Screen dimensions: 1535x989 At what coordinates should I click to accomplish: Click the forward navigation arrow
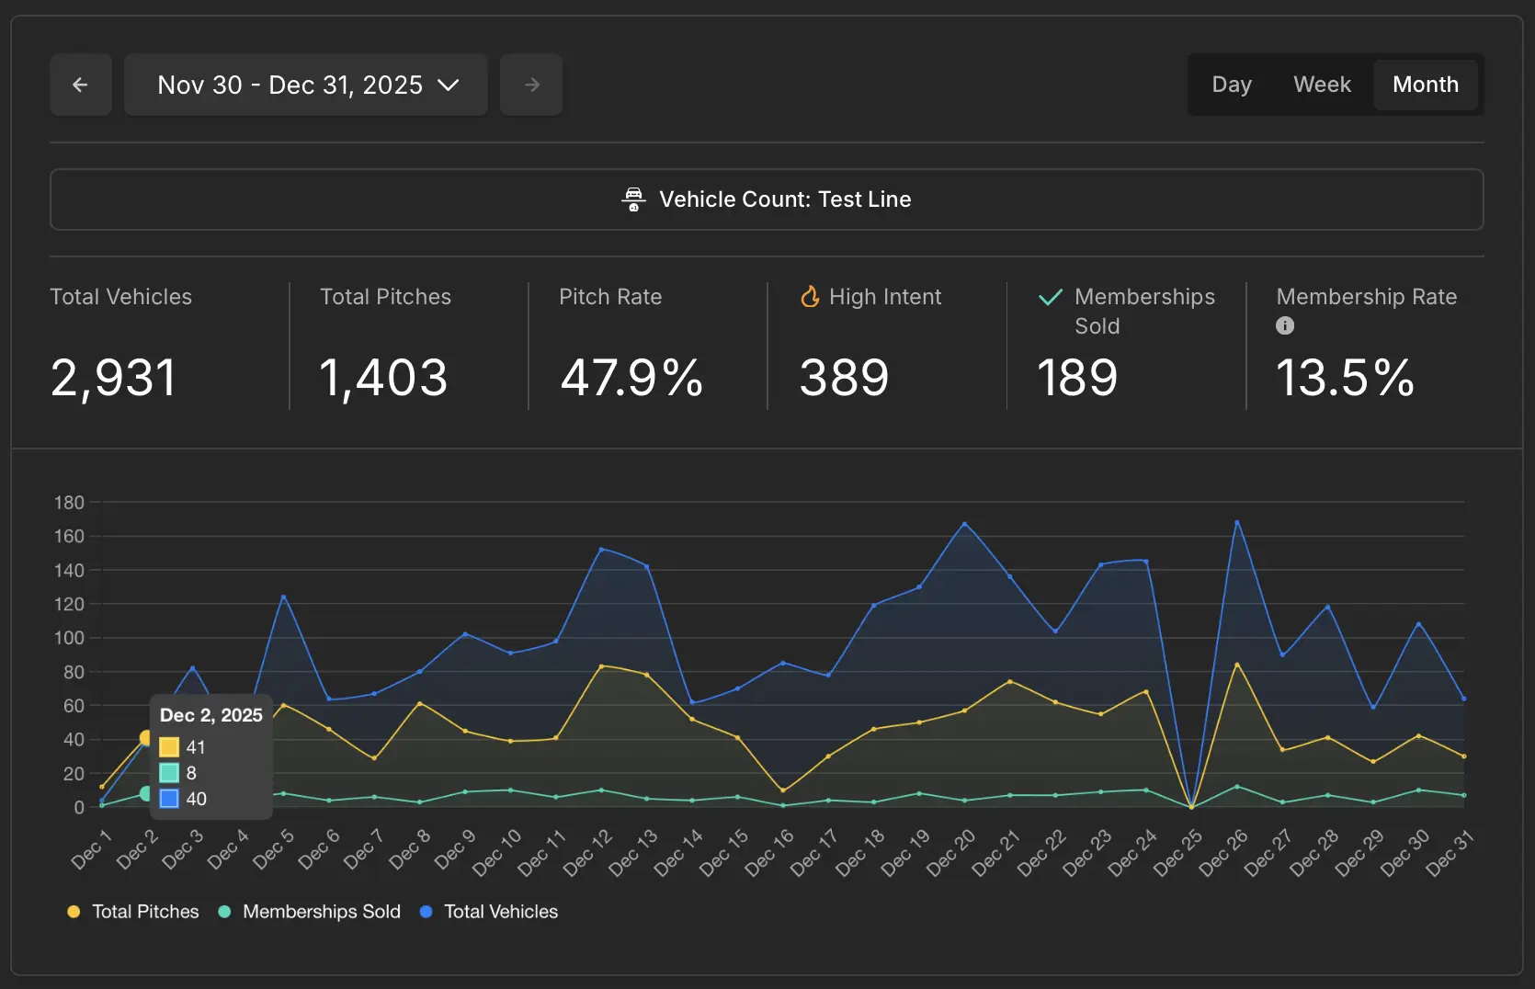(531, 85)
